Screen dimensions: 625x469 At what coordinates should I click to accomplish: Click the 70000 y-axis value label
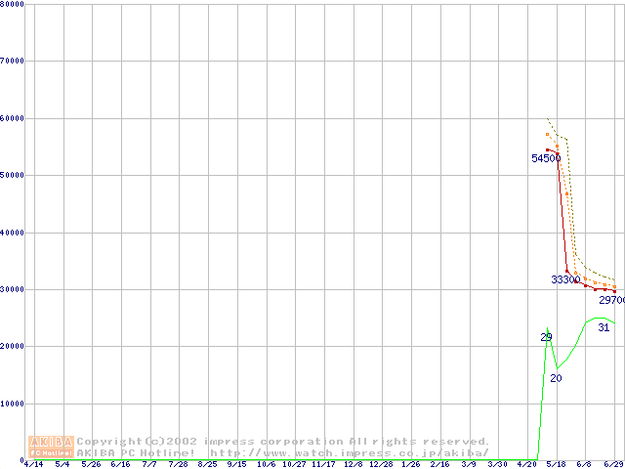point(12,61)
